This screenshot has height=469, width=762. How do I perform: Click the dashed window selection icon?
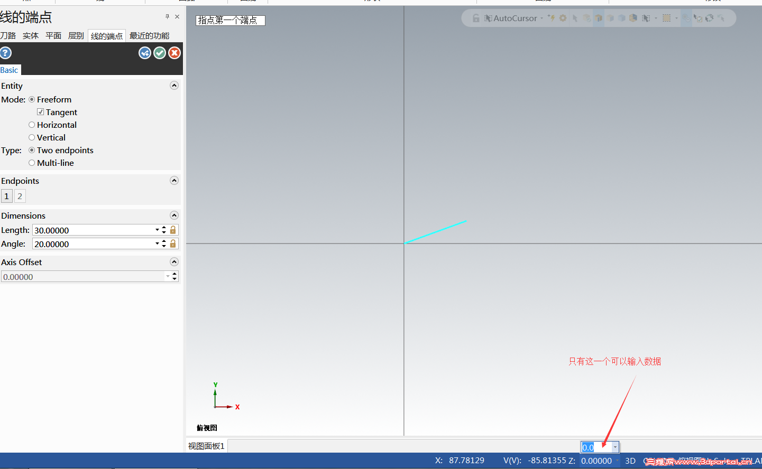[x=666, y=18]
